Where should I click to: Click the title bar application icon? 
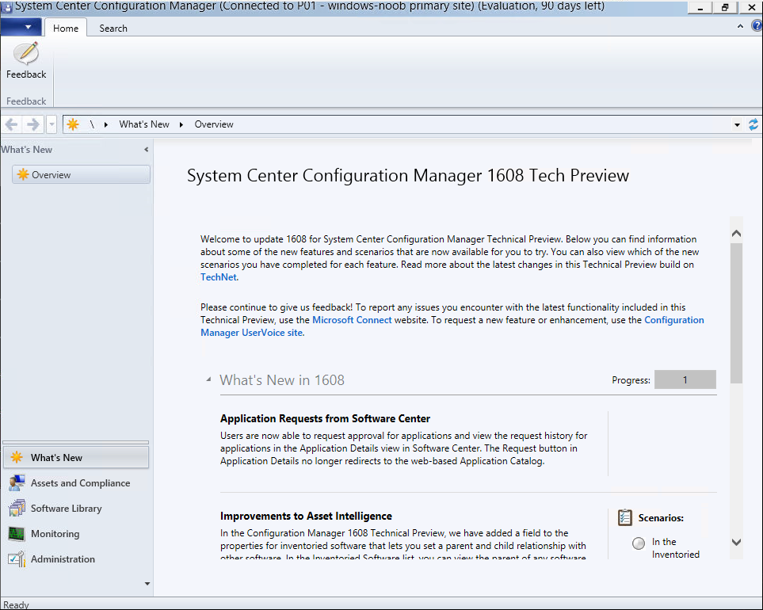7,7
